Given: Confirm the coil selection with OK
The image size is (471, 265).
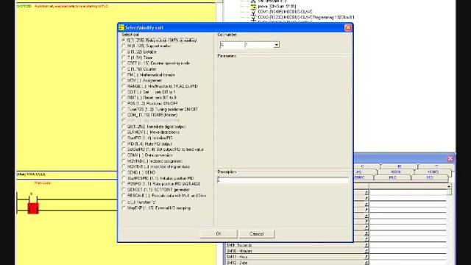Looking at the screenshot, I should point(219,234).
